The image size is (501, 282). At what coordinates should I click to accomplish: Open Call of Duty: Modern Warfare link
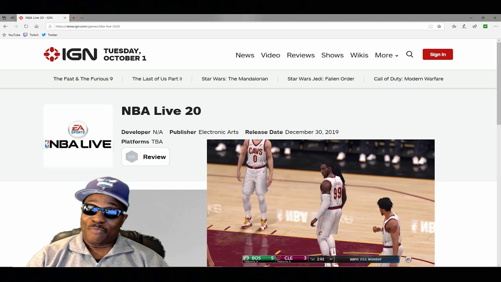pos(409,79)
